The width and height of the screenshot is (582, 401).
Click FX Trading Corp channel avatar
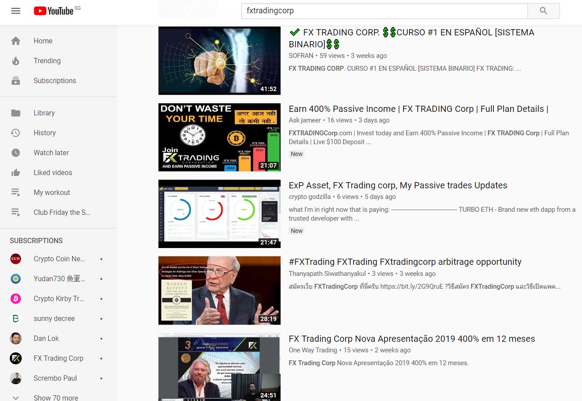click(x=15, y=358)
